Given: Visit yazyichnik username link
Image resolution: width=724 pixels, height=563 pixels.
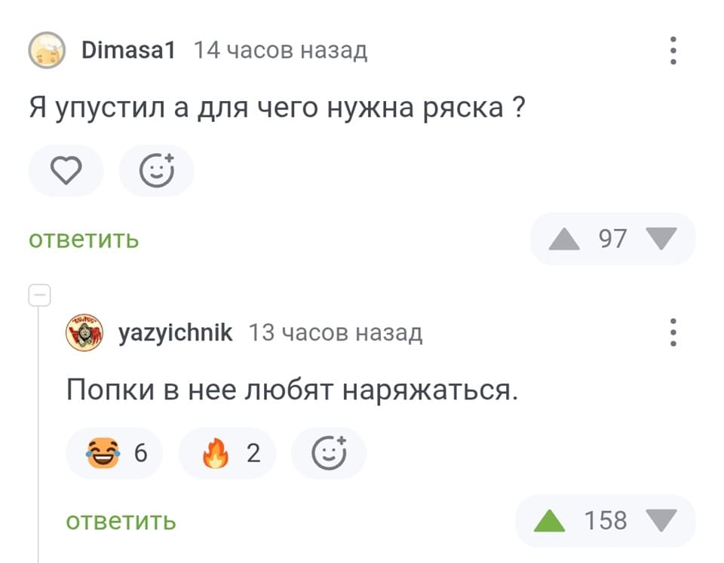Looking at the screenshot, I should [176, 332].
